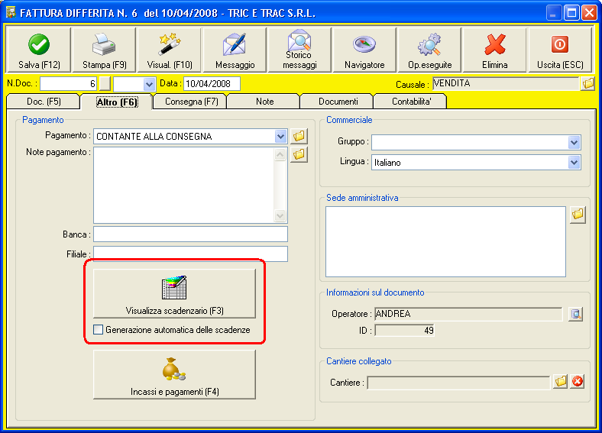602x433 pixels.
Task: Switch to the Doc. (F5) tab
Action: tap(44, 102)
